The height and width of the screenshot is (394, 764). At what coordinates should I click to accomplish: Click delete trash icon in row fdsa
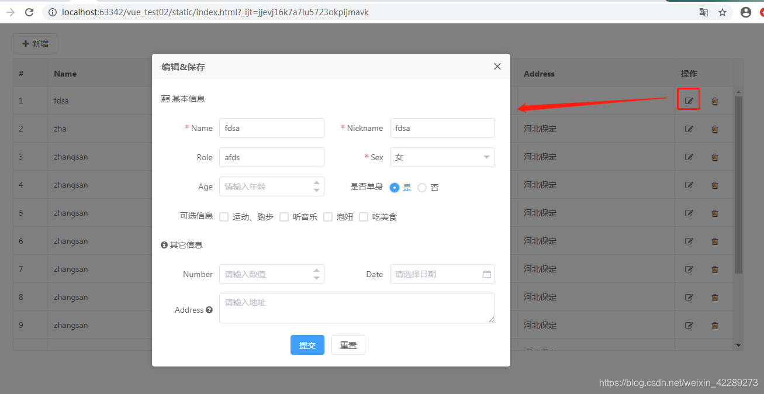[714, 101]
